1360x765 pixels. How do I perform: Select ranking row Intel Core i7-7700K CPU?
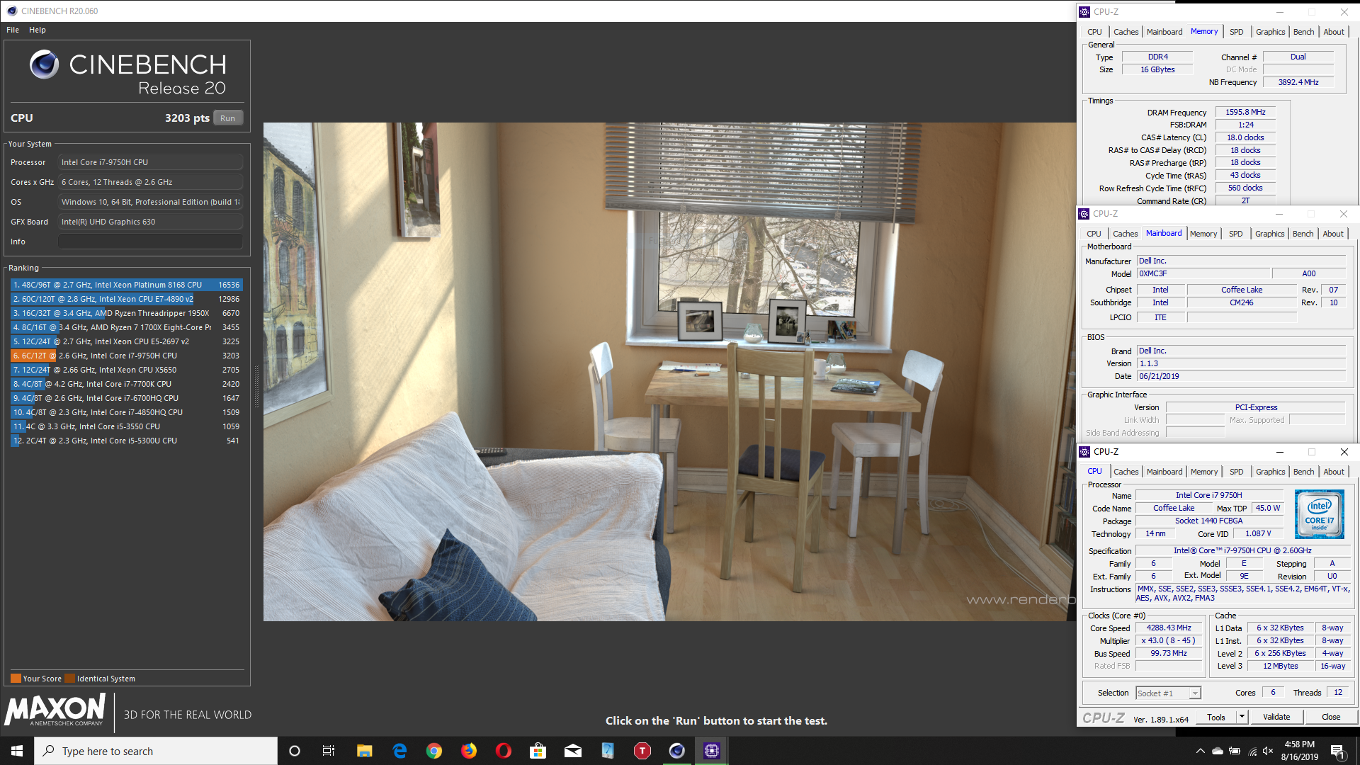(x=127, y=384)
